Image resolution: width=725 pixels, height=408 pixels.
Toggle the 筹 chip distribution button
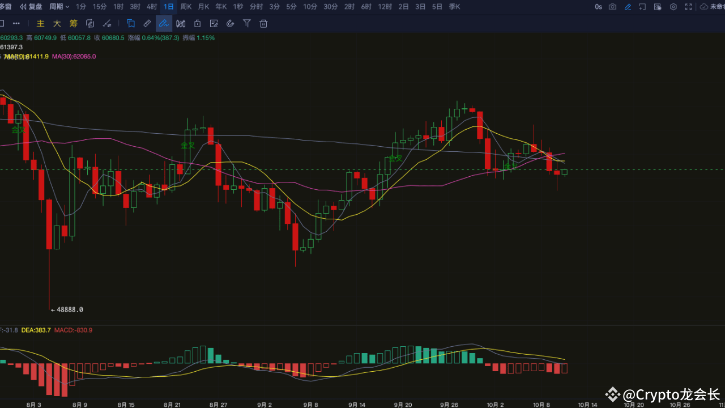pos(74,23)
